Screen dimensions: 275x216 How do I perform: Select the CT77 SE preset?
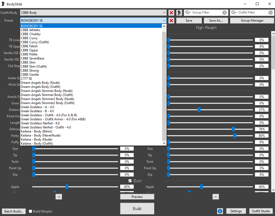point(91,78)
